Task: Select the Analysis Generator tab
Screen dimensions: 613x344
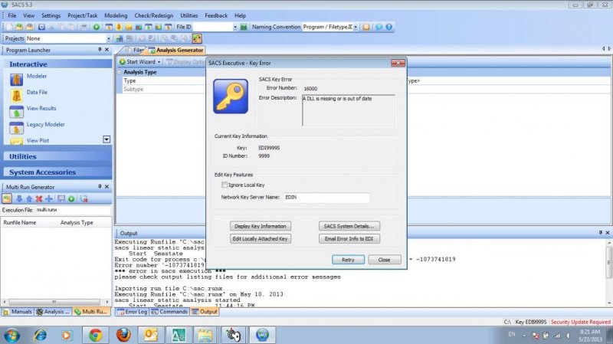Action: tap(175, 50)
